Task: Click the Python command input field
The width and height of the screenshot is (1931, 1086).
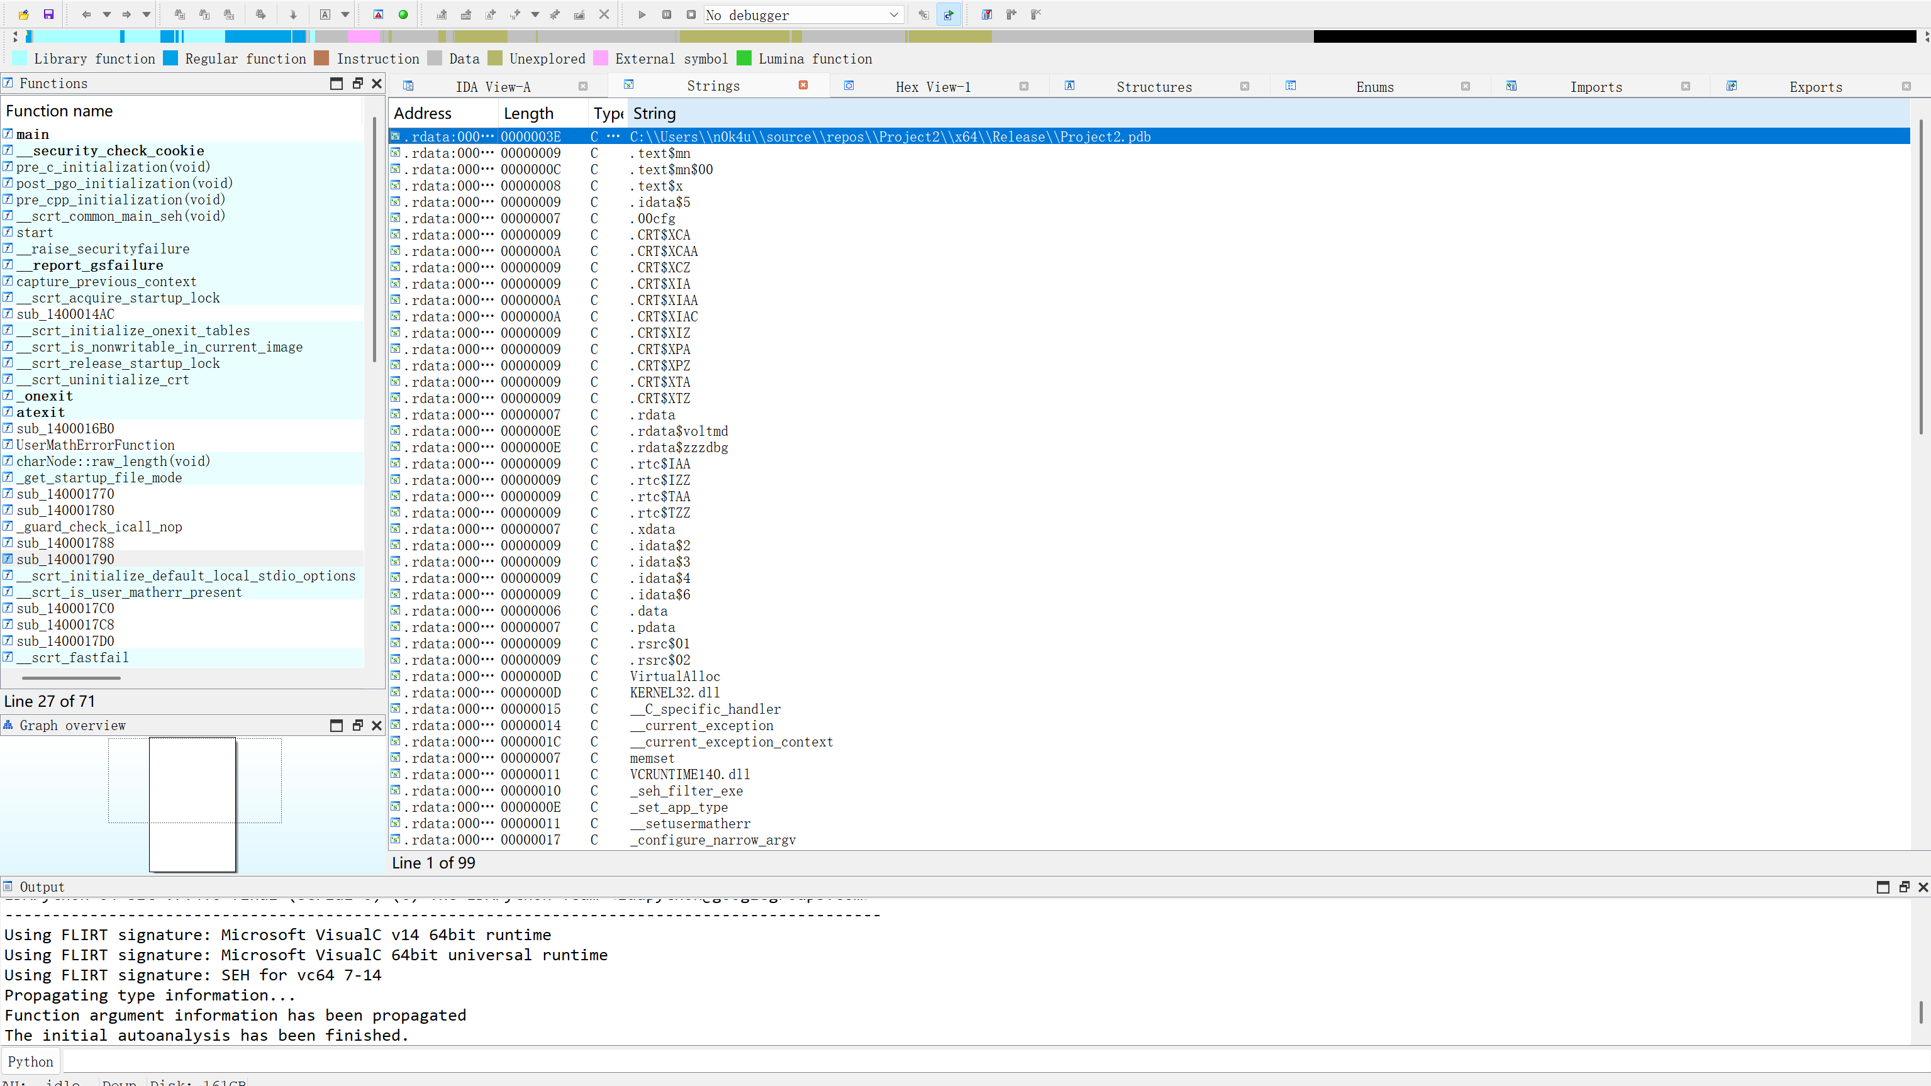Action: (996, 1061)
